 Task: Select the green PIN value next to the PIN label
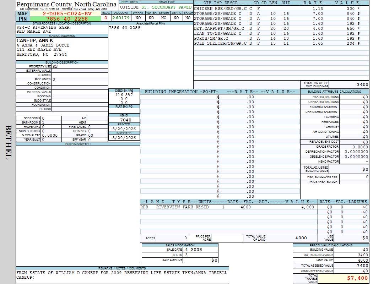pyautogui.click(x=67, y=19)
